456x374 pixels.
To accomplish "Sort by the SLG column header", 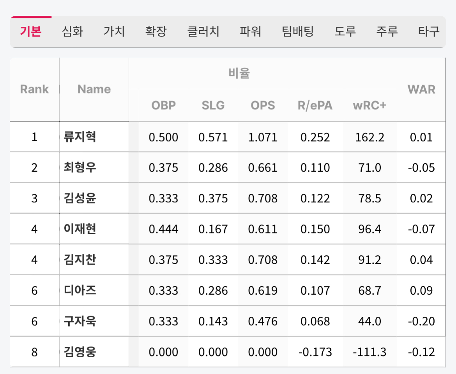I will (213, 105).
